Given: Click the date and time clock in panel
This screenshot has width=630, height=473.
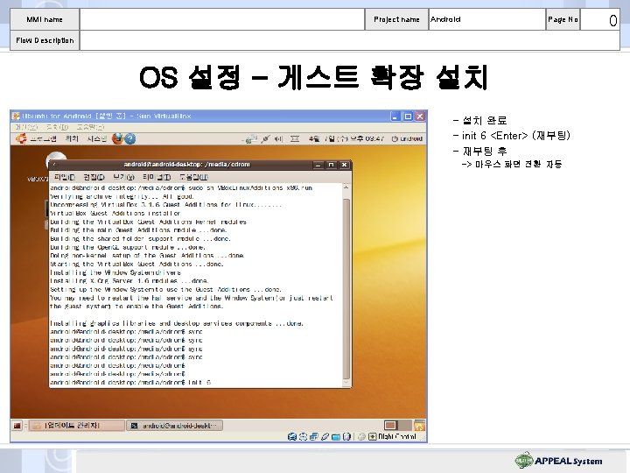Looking at the screenshot, I should click(346, 138).
